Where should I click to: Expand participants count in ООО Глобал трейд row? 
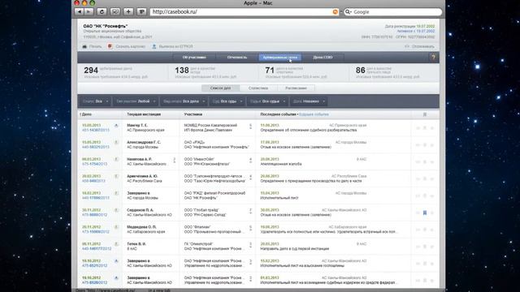(250, 211)
